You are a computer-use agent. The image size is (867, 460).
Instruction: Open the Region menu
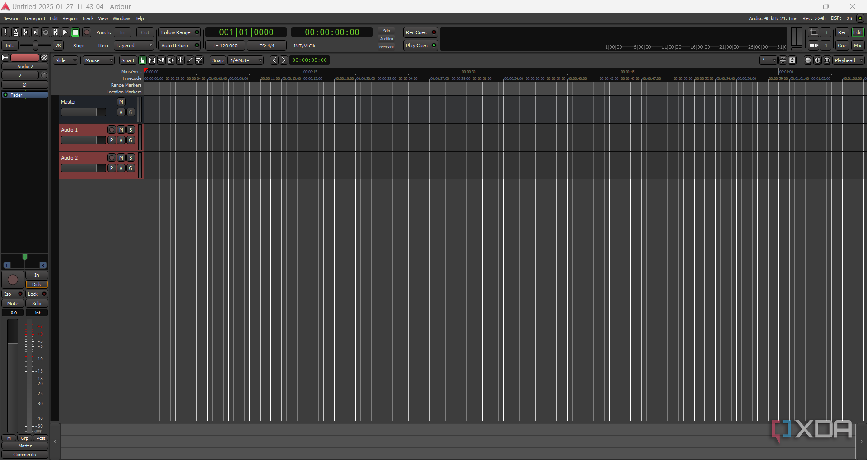pyautogui.click(x=70, y=18)
